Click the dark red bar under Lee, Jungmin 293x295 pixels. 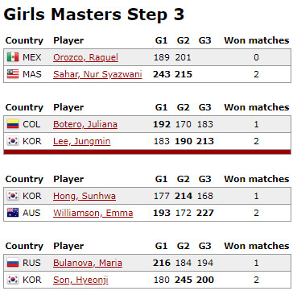(147, 152)
